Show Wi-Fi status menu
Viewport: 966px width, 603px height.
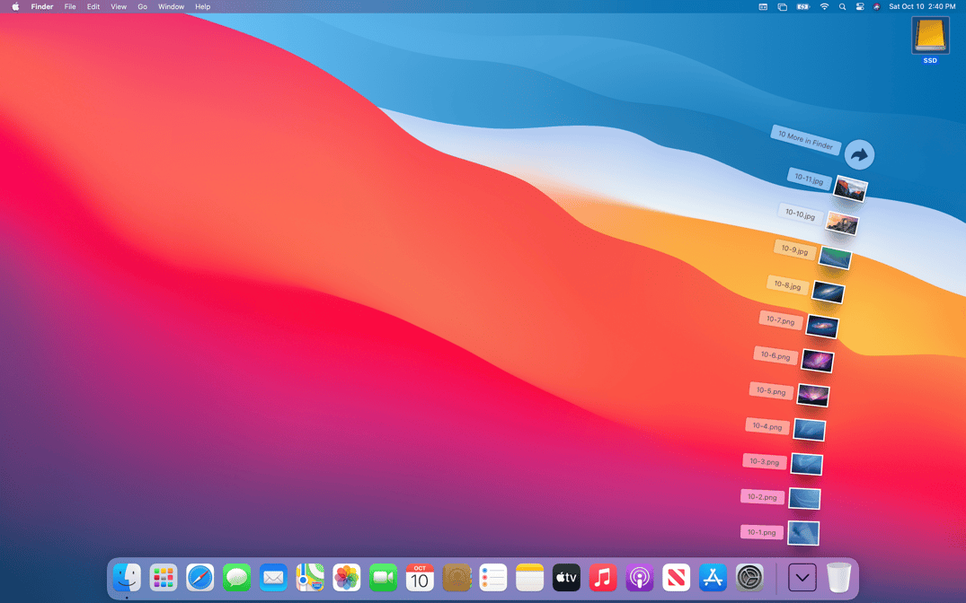point(824,7)
